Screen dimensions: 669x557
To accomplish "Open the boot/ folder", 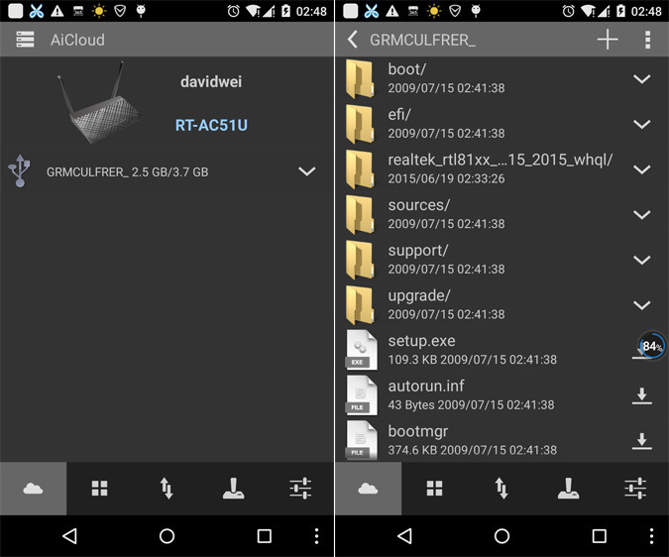I will click(502, 79).
